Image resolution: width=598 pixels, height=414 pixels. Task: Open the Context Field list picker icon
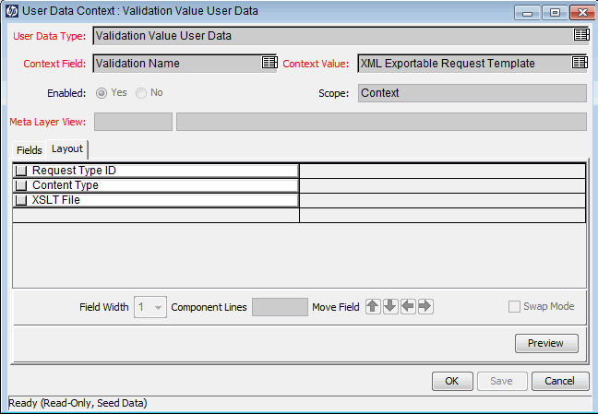pyautogui.click(x=269, y=63)
